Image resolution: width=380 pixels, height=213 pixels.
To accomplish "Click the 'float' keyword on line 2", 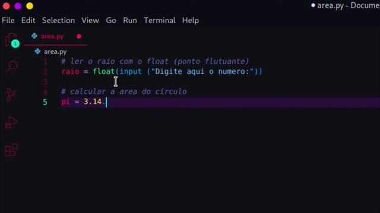I will coord(103,72).
